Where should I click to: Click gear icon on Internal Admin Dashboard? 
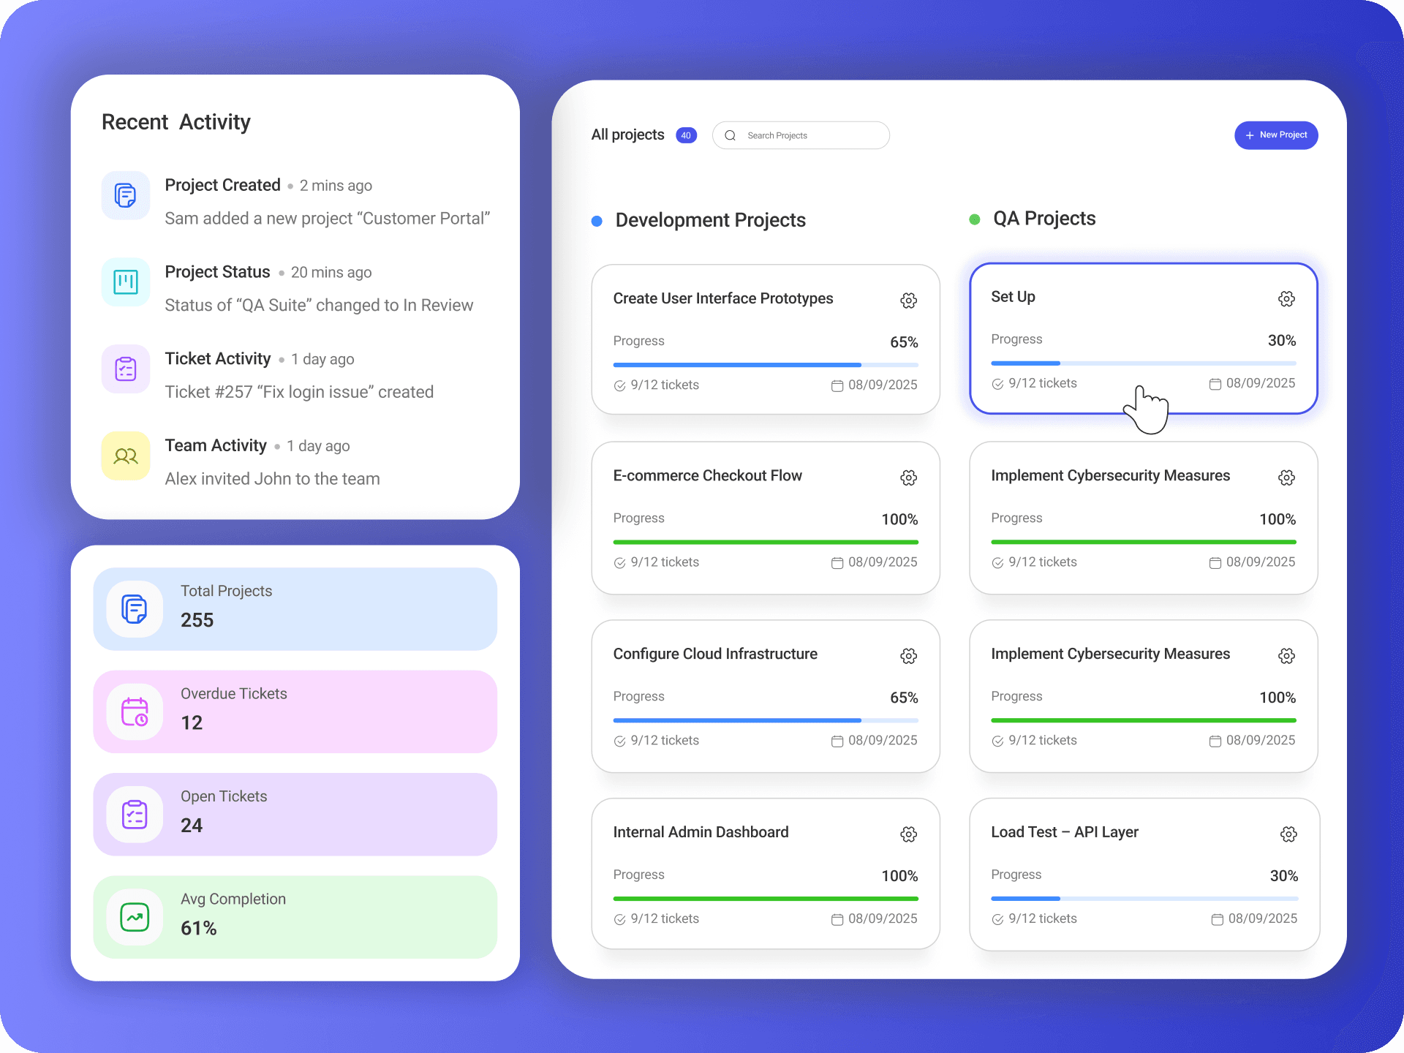click(x=908, y=834)
